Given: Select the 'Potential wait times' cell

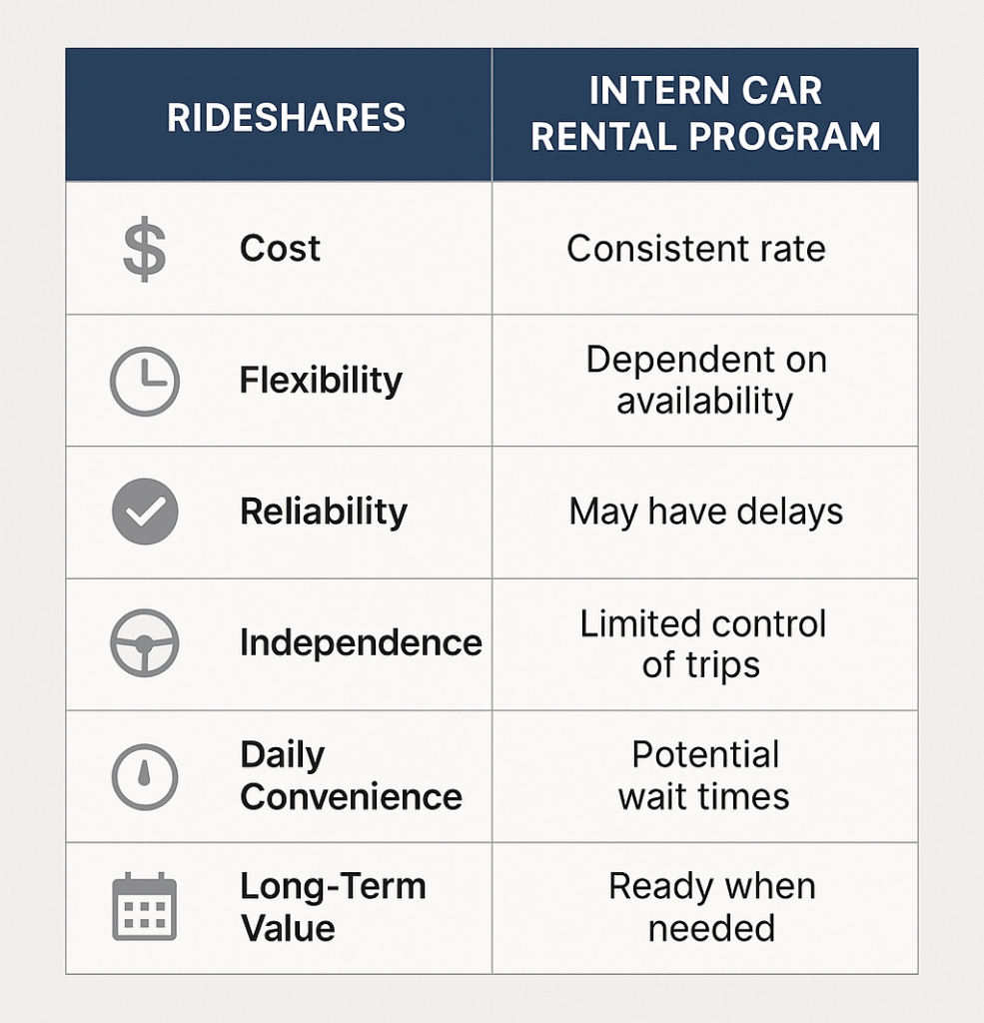Looking at the screenshot, I should coord(704,775).
